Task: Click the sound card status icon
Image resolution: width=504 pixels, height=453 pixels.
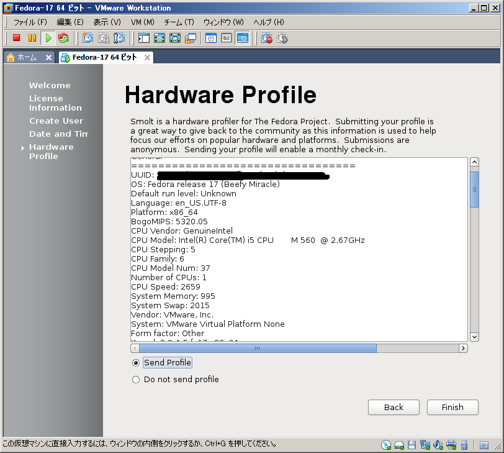Action: (438, 444)
